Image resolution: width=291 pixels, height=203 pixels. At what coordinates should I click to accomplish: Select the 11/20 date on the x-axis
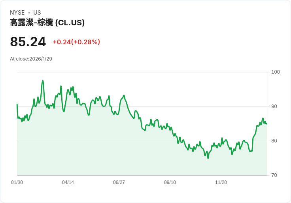point(221,182)
